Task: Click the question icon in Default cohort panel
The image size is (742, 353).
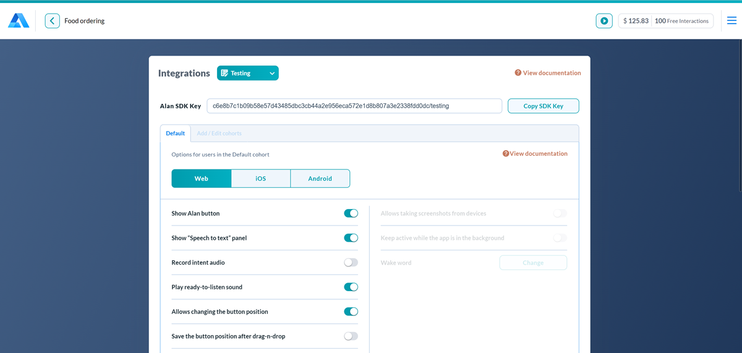Action: tap(506, 154)
